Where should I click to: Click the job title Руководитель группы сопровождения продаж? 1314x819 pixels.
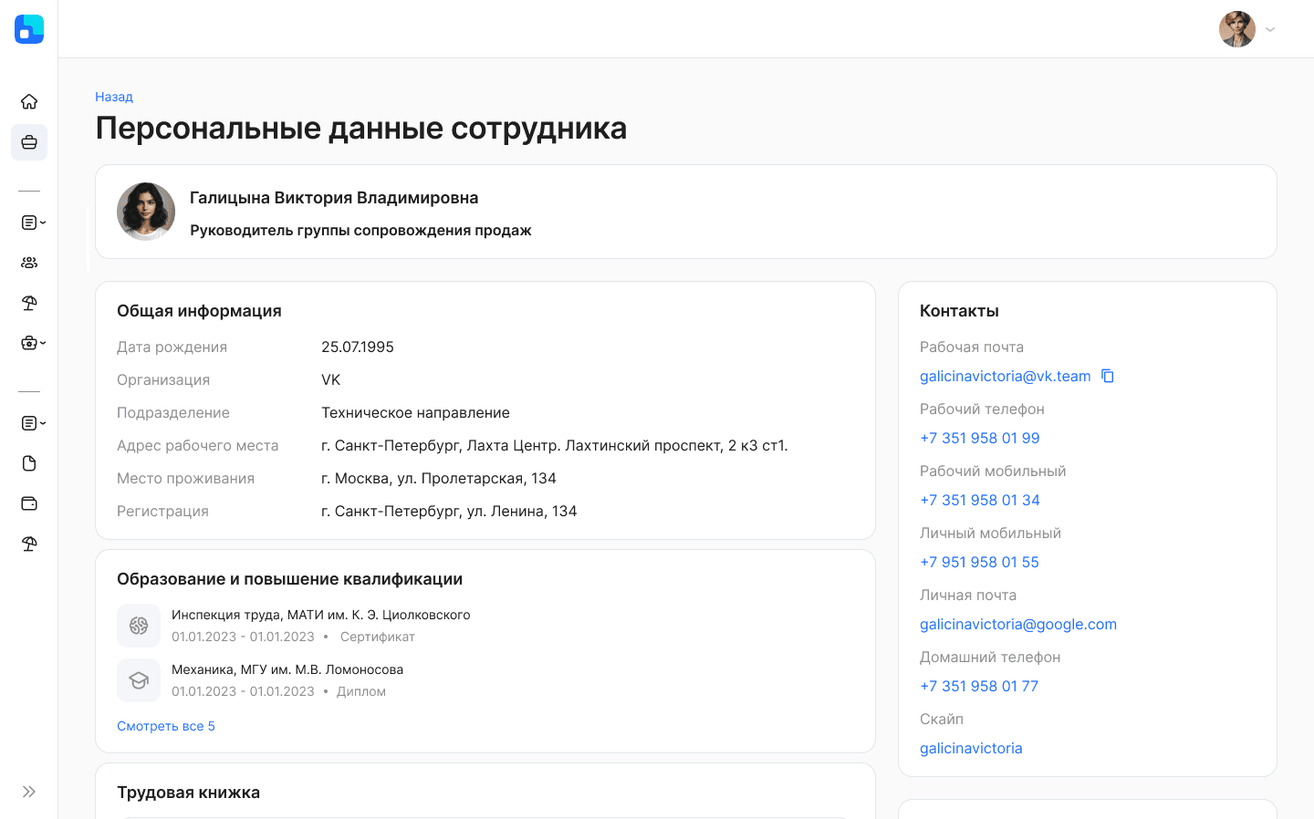pyautogui.click(x=360, y=231)
